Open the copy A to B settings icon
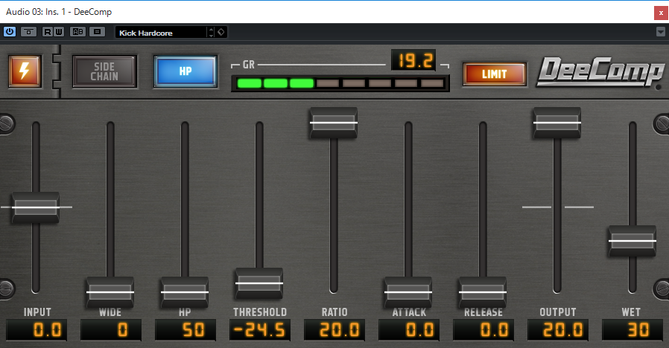Viewport: 669px width, 348px height. click(x=98, y=32)
